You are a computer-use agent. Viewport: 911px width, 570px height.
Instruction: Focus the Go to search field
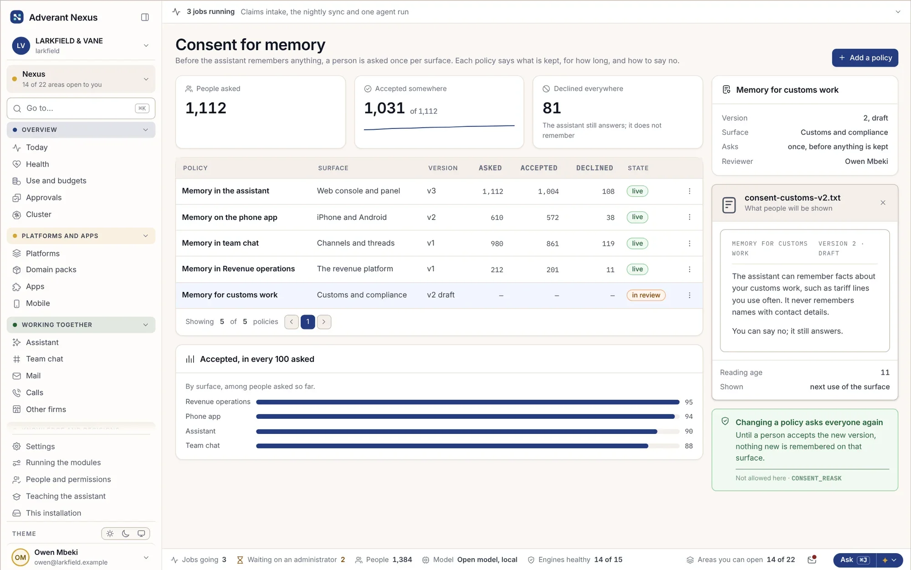pyautogui.click(x=81, y=108)
